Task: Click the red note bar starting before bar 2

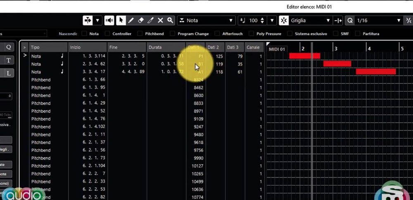Action: click(x=305, y=56)
